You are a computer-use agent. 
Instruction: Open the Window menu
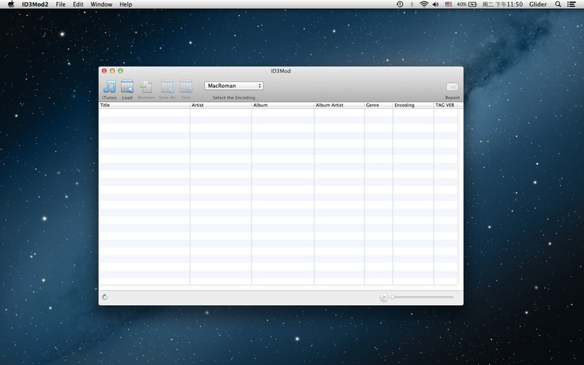coord(101,4)
